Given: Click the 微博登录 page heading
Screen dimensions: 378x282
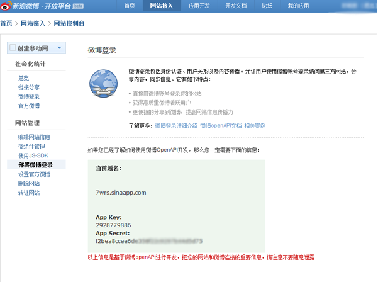Looking at the screenshot, I should (x=102, y=50).
